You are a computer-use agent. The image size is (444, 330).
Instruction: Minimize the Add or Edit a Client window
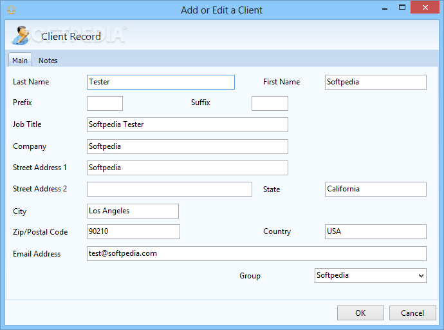[385, 8]
